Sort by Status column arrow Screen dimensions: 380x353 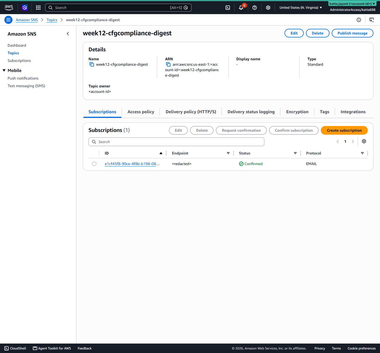[295, 153]
